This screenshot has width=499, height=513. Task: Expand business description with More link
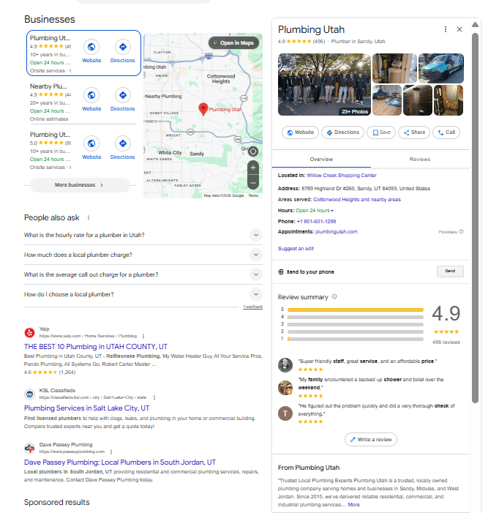coord(353,504)
